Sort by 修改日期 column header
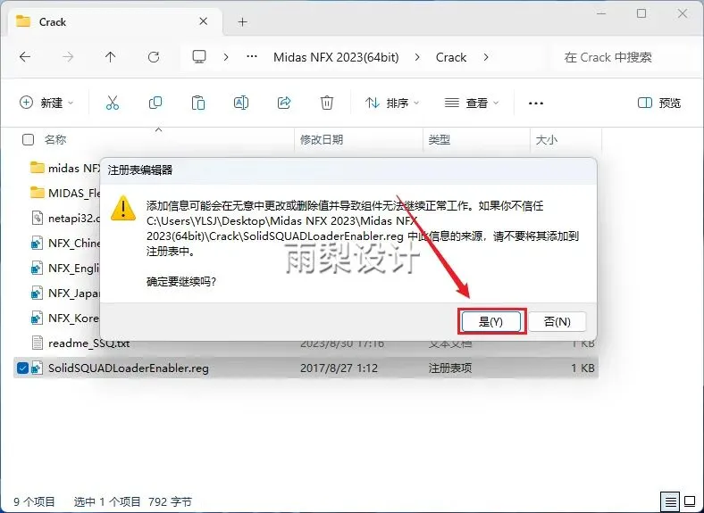Screen dimensions: 704x513 click(322, 140)
